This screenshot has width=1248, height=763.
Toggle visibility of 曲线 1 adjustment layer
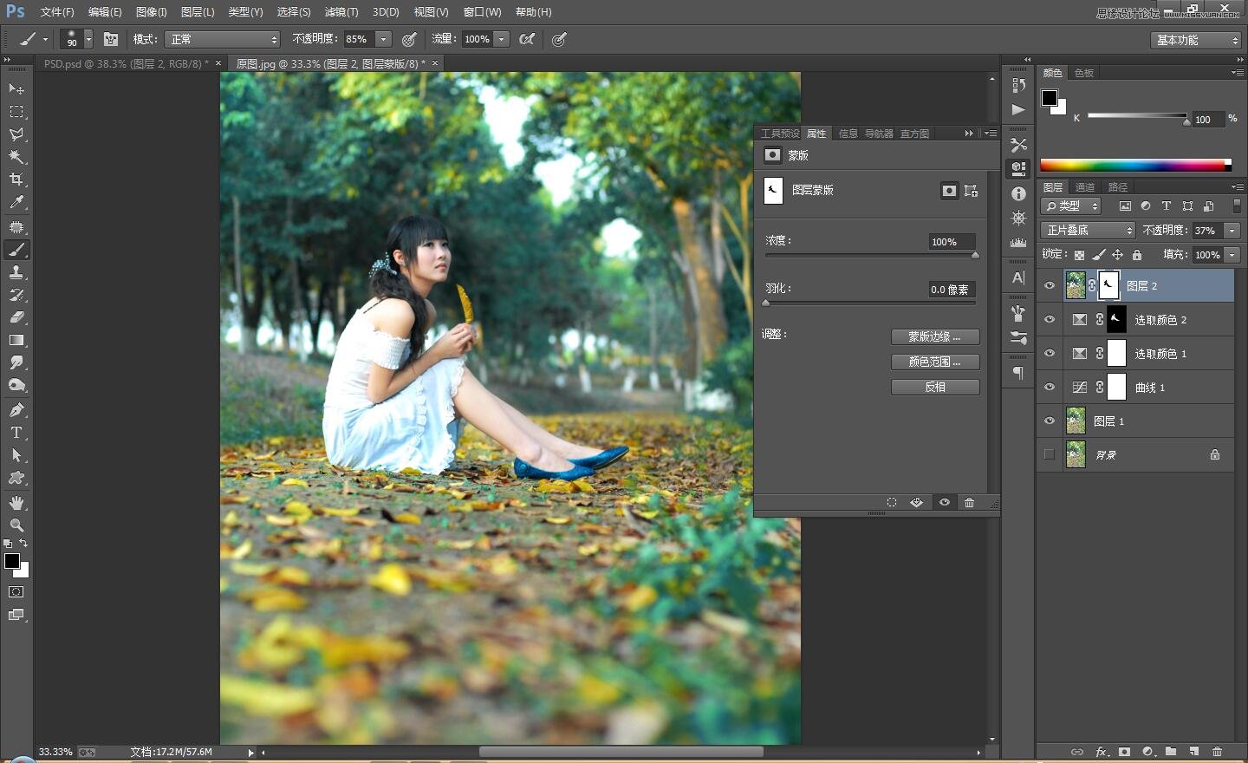coord(1049,387)
